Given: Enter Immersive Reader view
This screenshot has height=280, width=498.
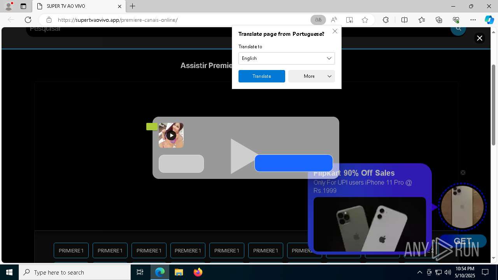Looking at the screenshot, I should click(x=349, y=20).
